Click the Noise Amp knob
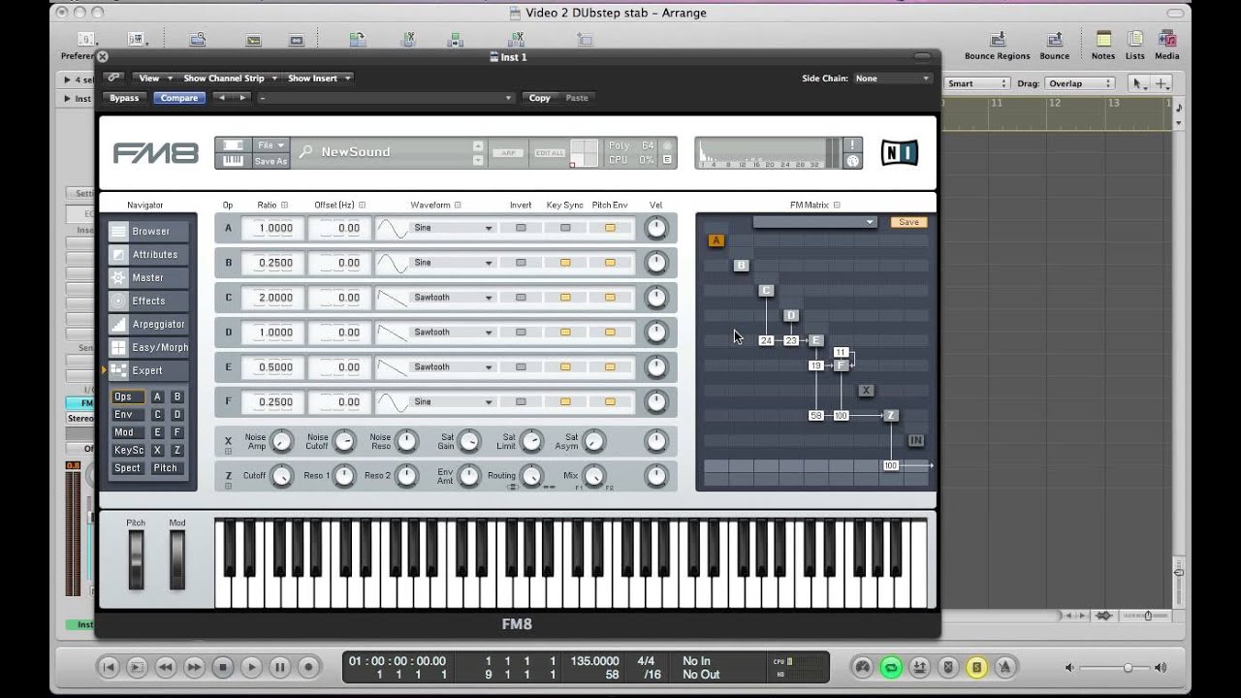 pyautogui.click(x=281, y=441)
